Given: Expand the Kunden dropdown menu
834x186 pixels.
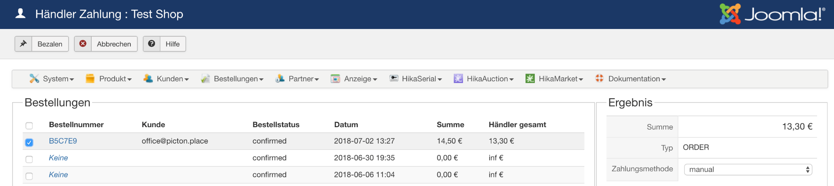Looking at the screenshot, I should tap(172, 79).
